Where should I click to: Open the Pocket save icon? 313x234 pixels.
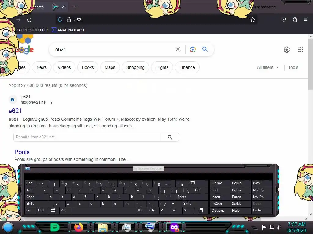pyautogui.click(x=283, y=19)
